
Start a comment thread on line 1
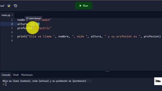(x=33, y=18)
